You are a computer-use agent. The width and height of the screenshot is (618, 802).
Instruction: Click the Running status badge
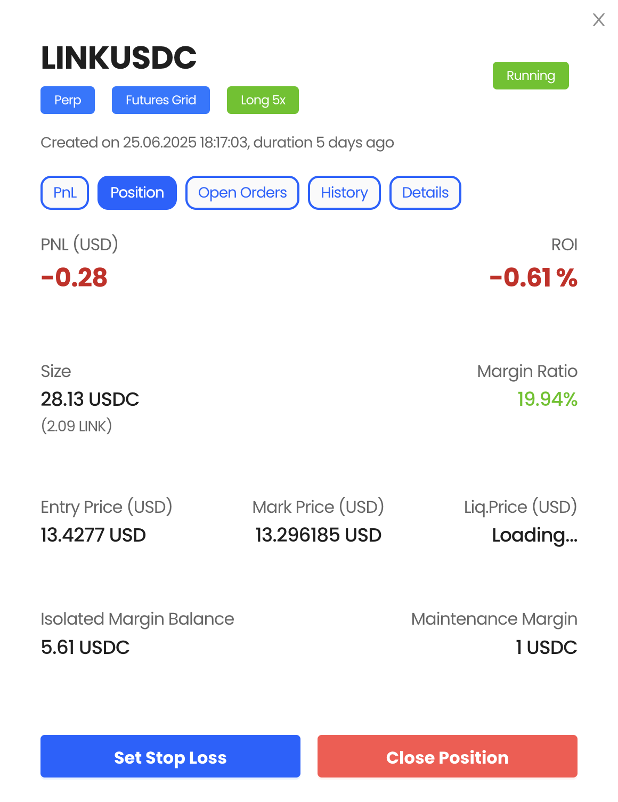(531, 76)
